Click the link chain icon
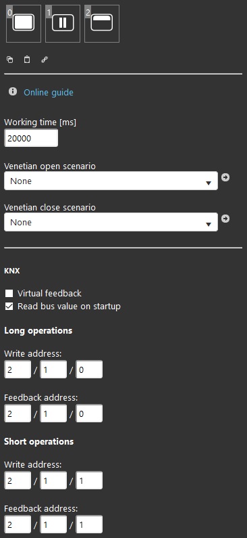The width and height of the screenshot is (247, 538). click(45, 60)
